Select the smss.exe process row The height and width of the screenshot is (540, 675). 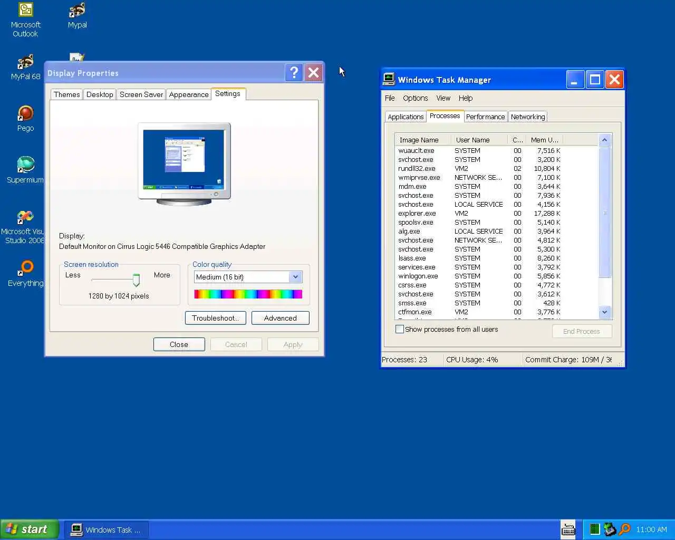click(x=497, y=303)
